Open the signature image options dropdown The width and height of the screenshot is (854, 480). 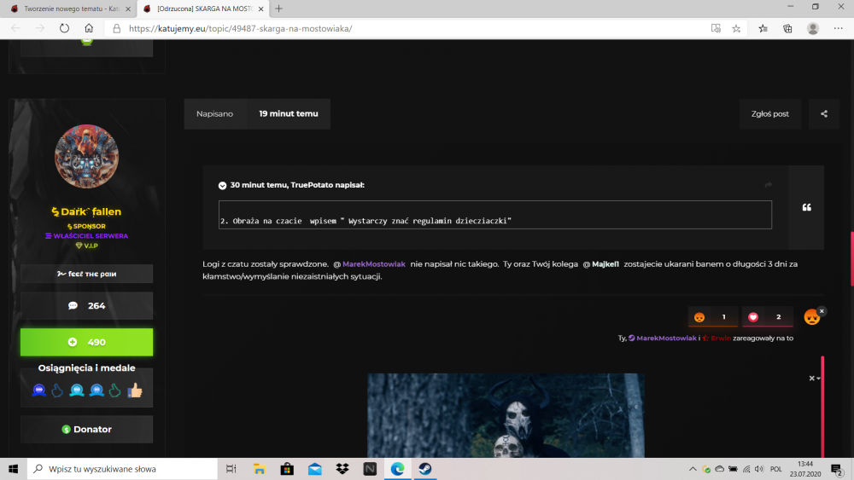click(814, 378)
